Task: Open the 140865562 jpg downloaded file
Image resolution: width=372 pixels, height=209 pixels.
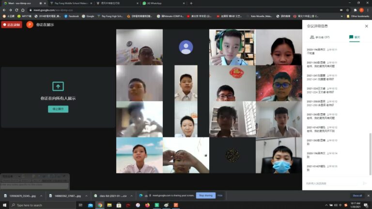Action: 65,196
